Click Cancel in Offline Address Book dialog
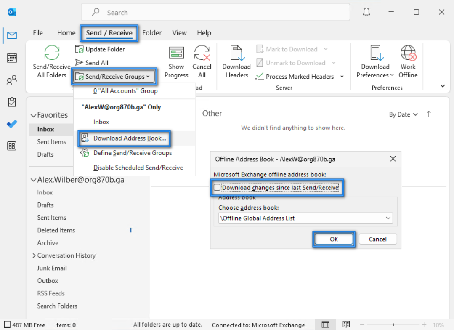 [377, 239]
